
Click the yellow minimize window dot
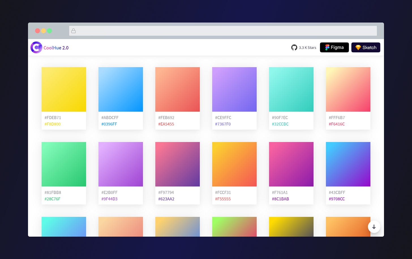coord(44,31)
